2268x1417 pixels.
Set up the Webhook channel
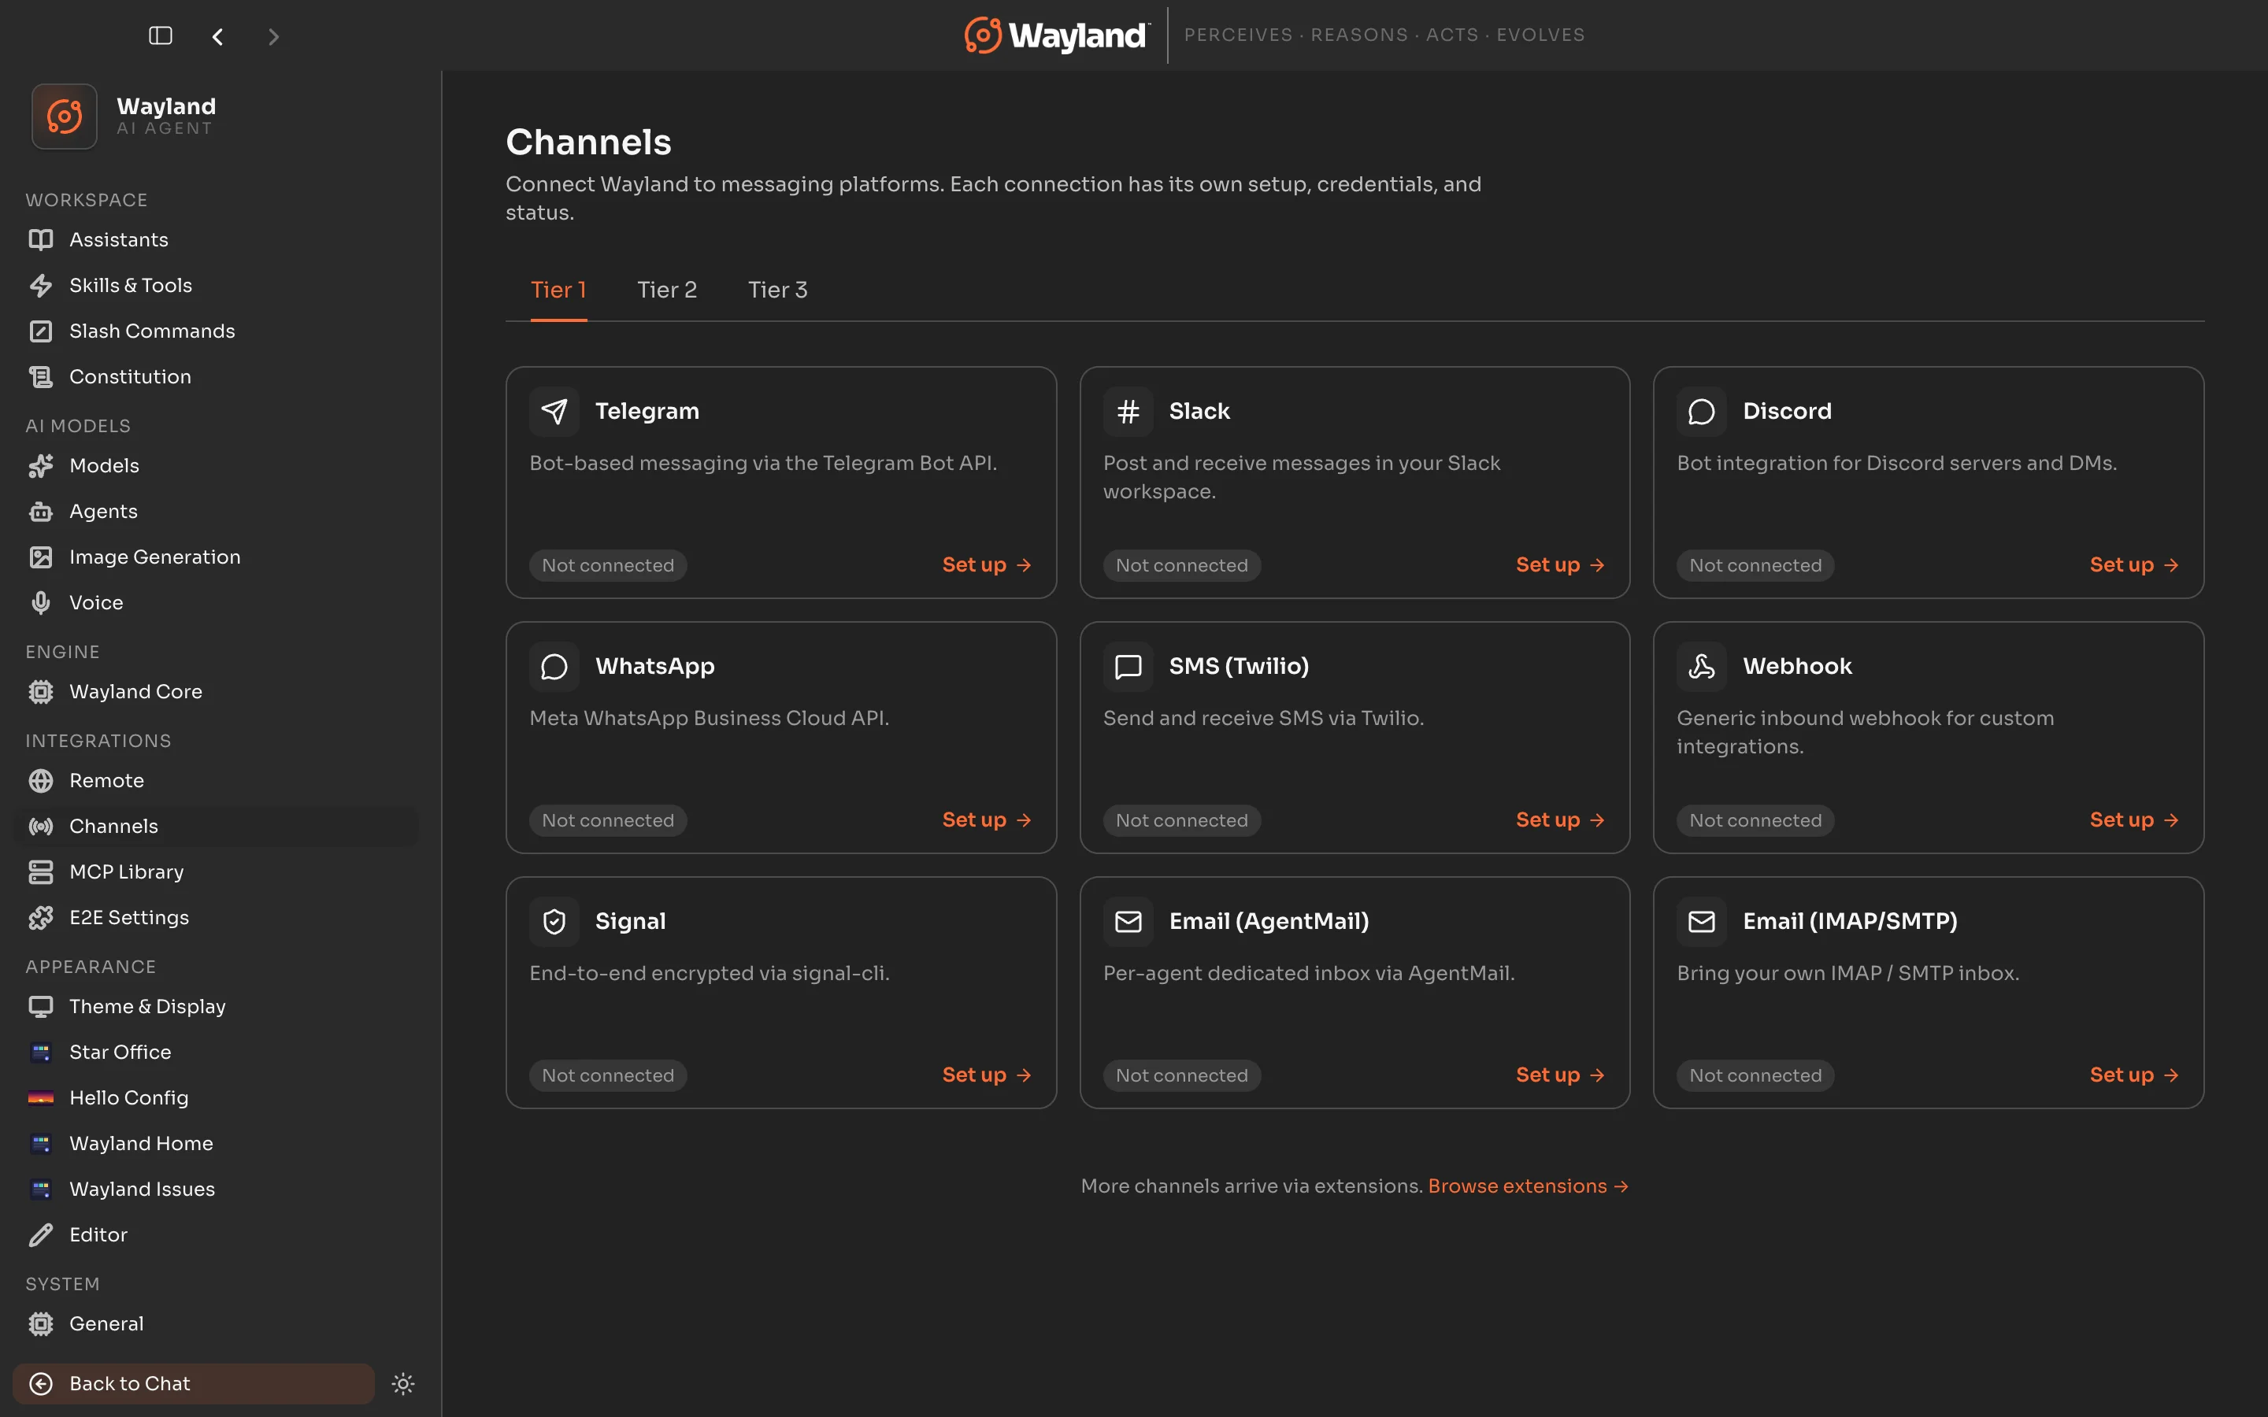coord(2133,820)
